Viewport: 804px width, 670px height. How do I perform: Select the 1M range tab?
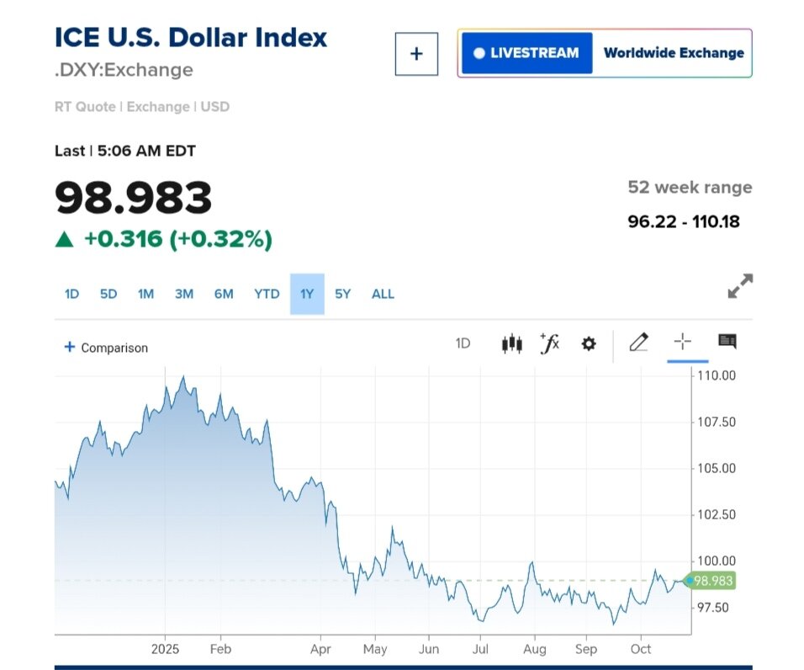[145, 294]
